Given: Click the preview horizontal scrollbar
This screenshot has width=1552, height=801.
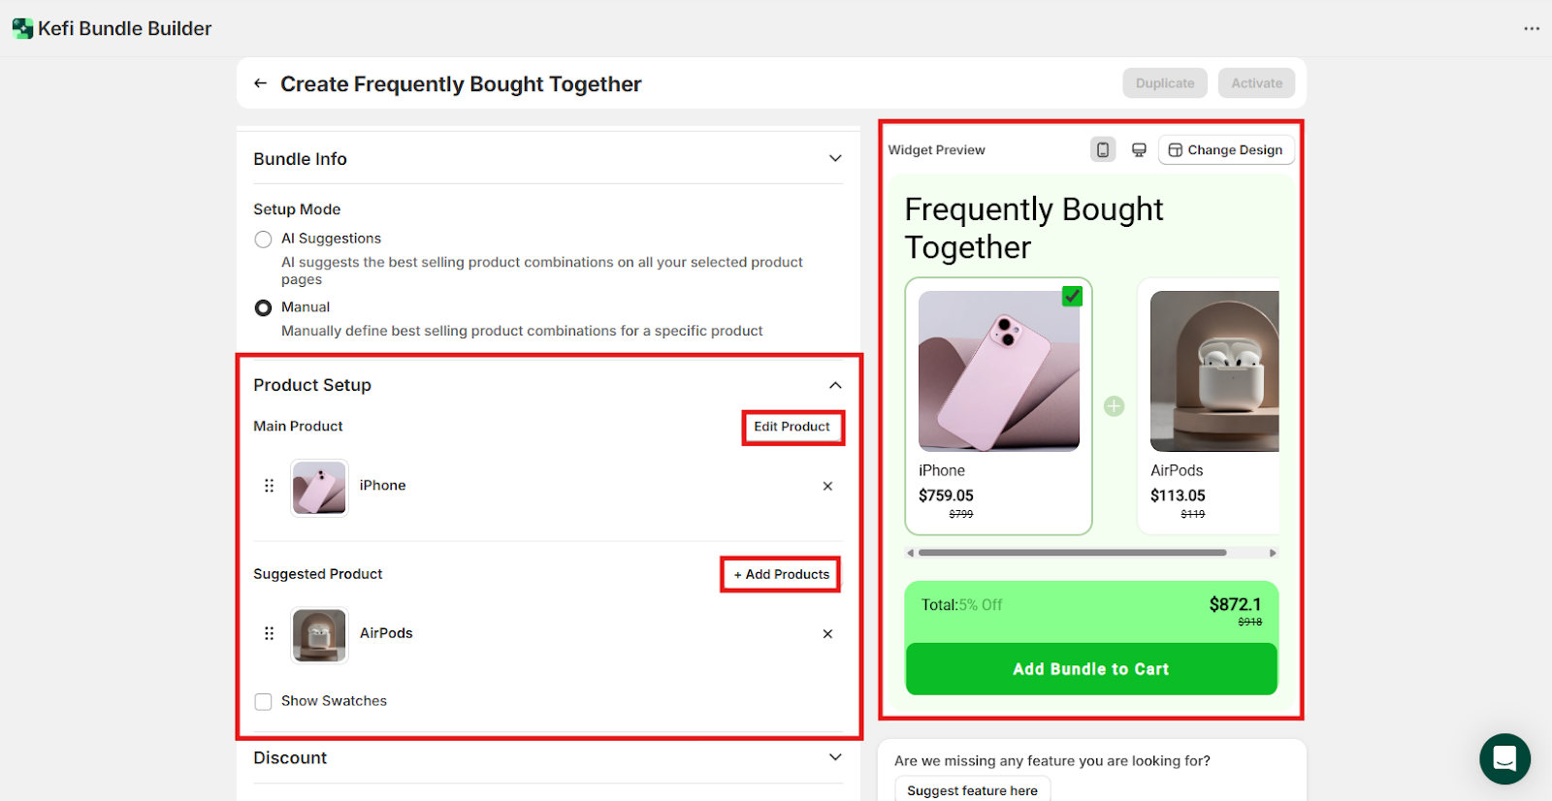Looking at the screenshot, I should coord(1072,553).
